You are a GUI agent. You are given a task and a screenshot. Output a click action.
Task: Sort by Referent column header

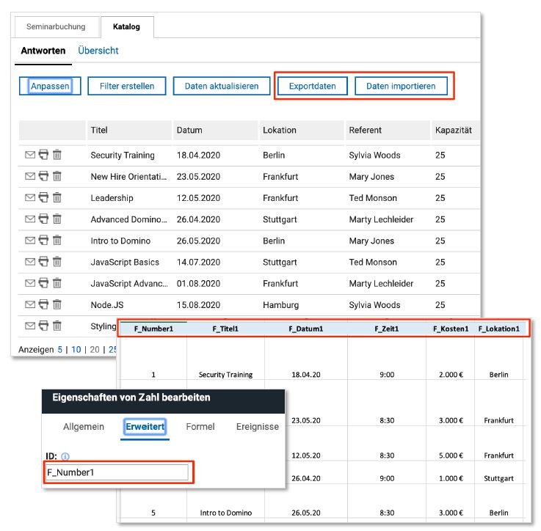tap(388, 130)
